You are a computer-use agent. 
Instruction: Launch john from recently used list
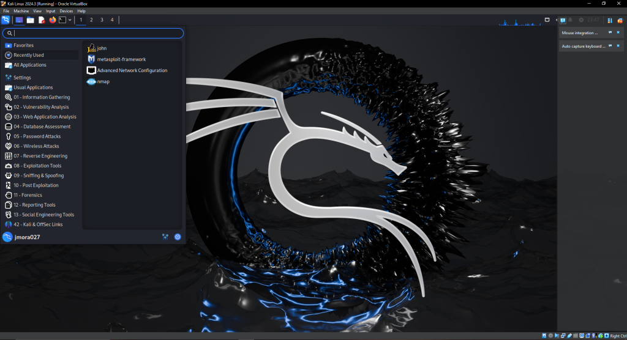click(x=132, y=48)
